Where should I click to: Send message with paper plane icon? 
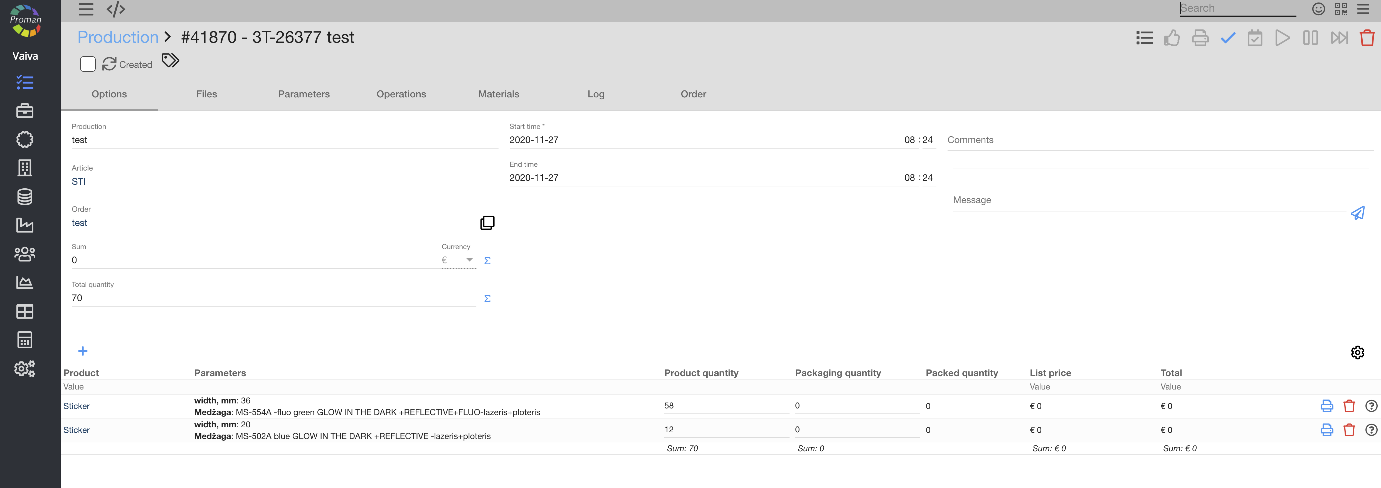(x=1357, y=213)
